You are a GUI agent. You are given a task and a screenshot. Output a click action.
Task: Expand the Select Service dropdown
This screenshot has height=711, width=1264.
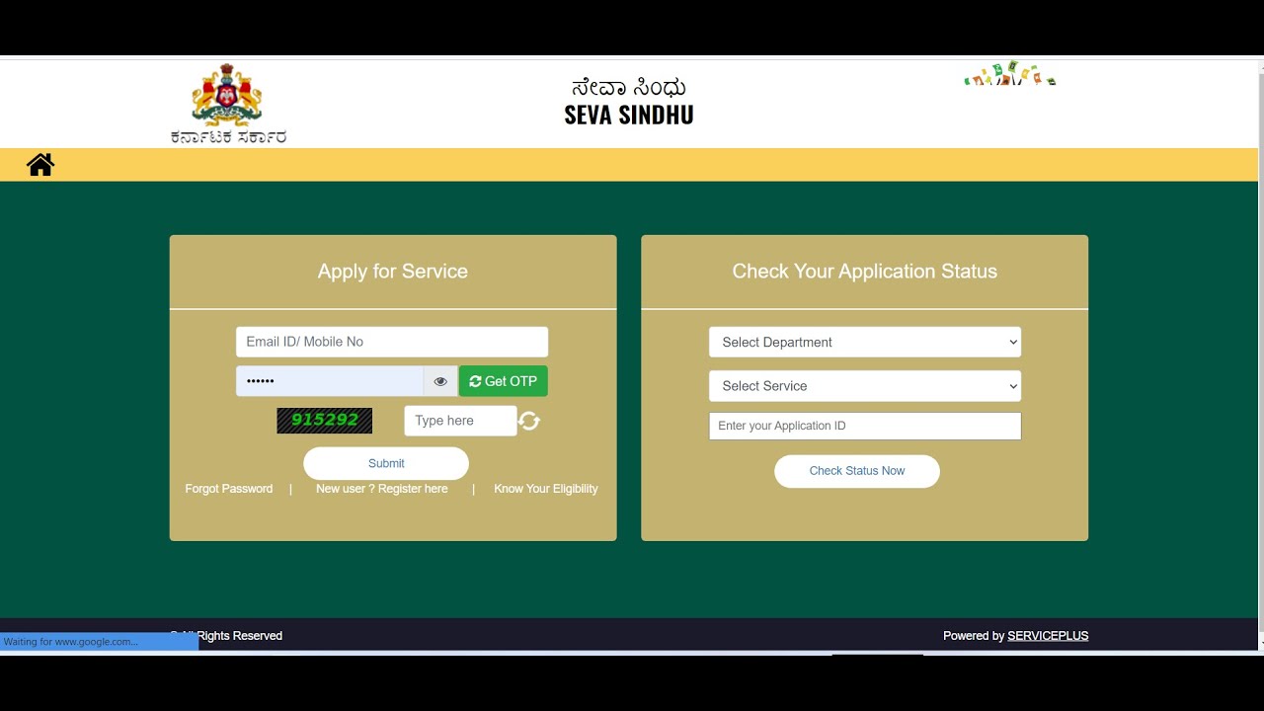(865, 386)
